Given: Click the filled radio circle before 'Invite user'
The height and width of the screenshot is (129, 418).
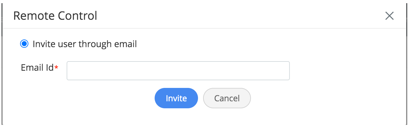Looking at the screenshot, I should coord(24,44).
